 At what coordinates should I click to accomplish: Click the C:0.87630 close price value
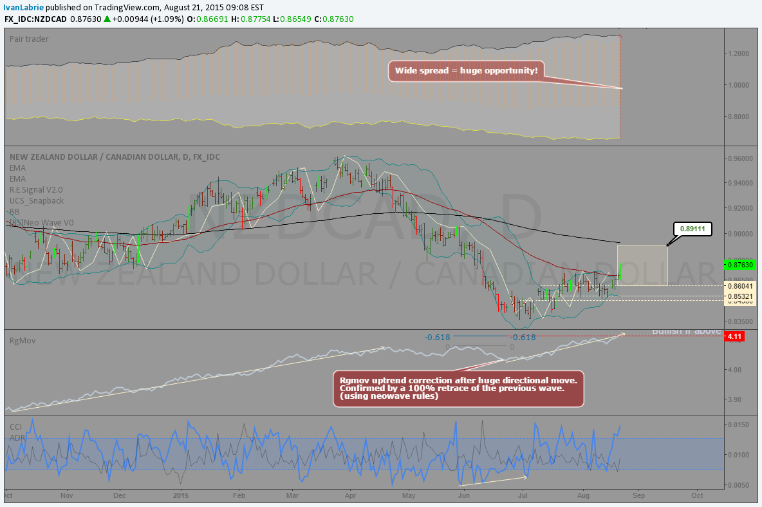[334, 19]
